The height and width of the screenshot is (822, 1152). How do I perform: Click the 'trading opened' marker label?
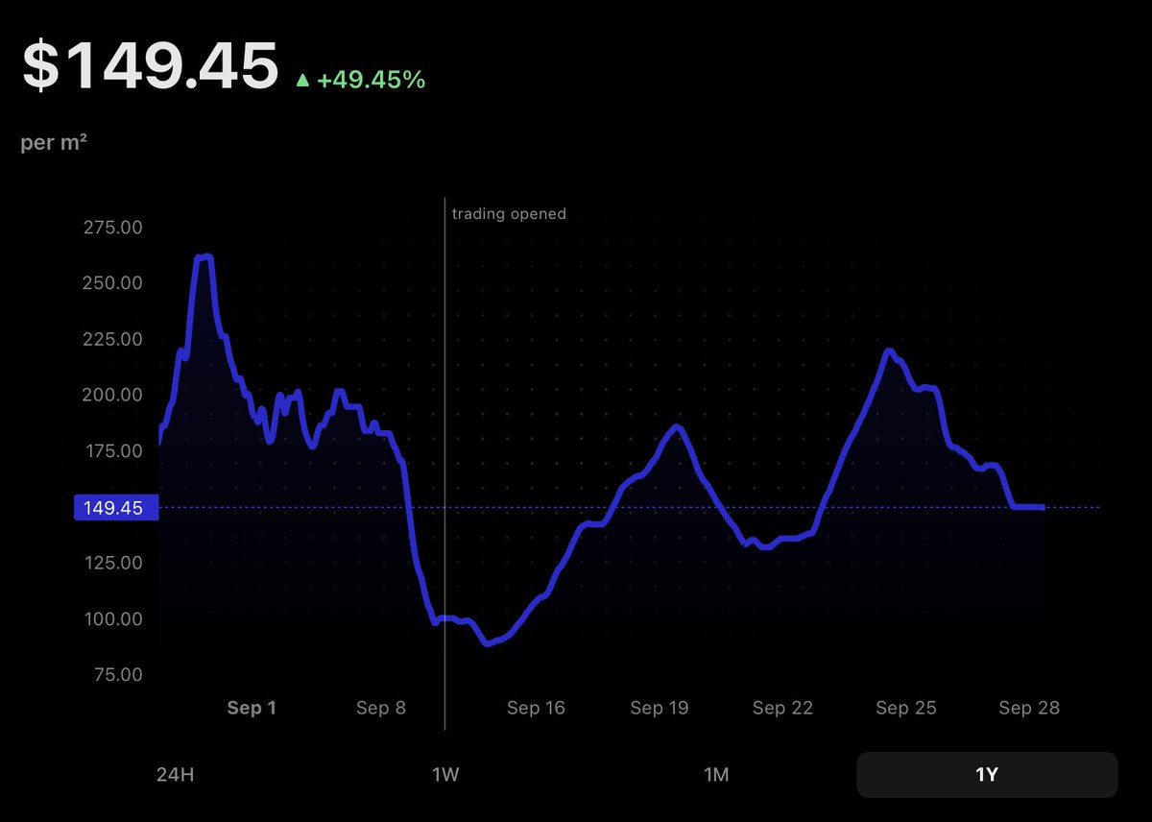pyautogui.click(x=509, y=213)
